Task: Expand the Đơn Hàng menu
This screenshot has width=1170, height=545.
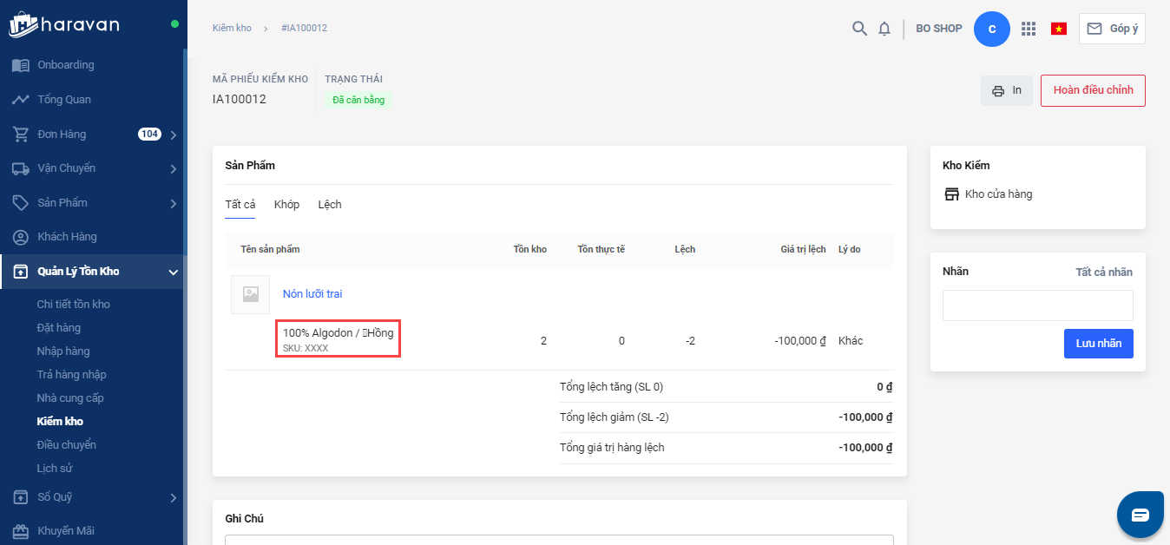Action: tap(173, 135)
